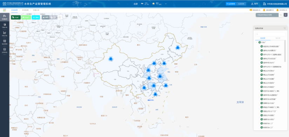
Task: Collapse the 监测点列表 panel
Action: click(x=284, y=28)
